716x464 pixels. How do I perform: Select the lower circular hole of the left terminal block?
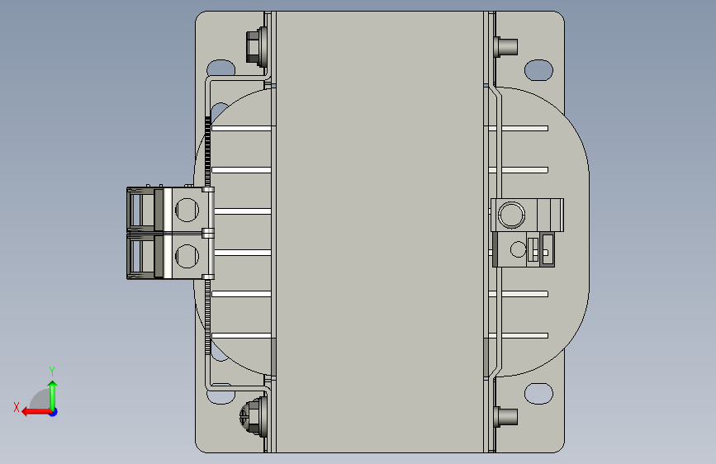[187, 256]
